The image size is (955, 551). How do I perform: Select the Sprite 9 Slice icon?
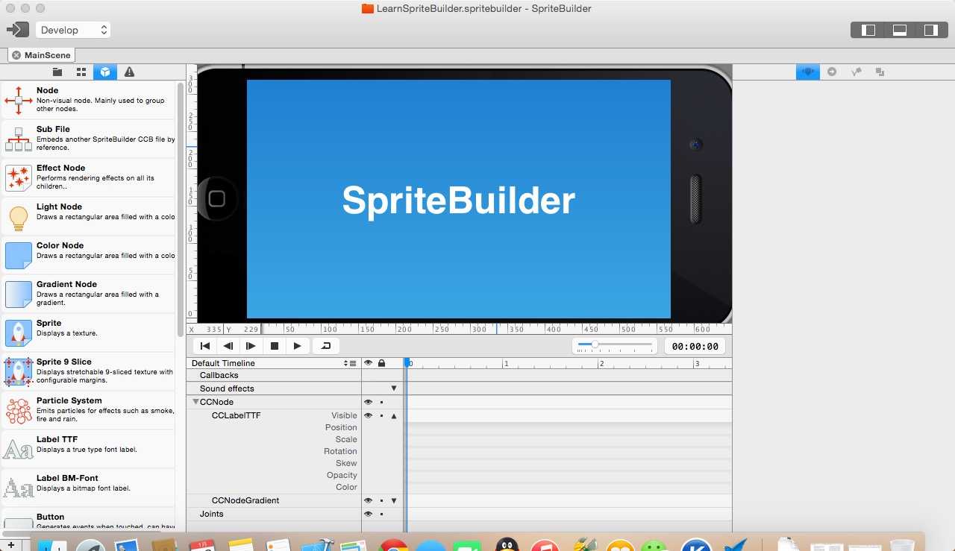(18, 371)
